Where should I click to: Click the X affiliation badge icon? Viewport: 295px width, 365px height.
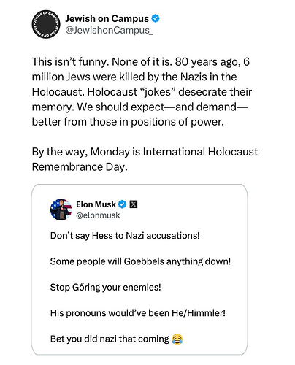[134, 204]
